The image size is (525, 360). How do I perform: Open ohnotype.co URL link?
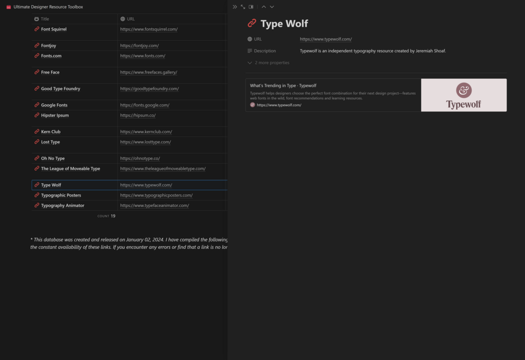coord(140,158)
